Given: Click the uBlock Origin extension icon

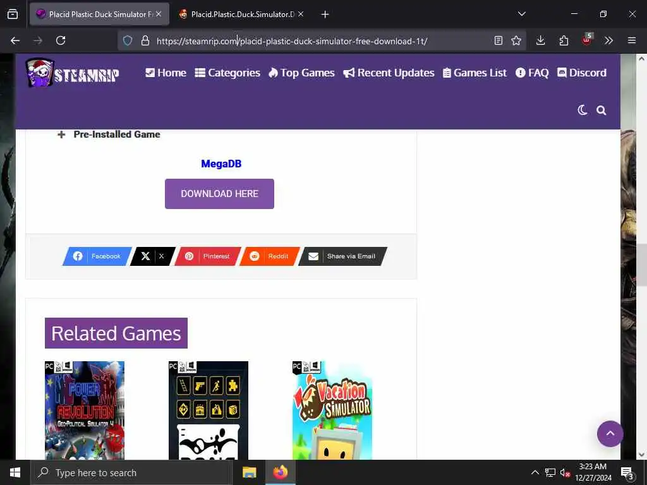Looking at the screenshot, I should click(x=587, y=40).
